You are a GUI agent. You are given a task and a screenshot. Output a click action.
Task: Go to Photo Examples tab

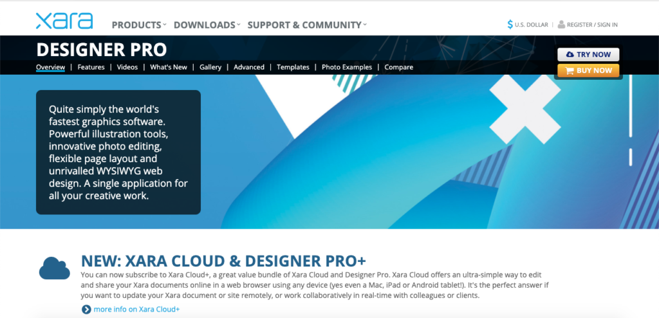(x=347, y=67)
